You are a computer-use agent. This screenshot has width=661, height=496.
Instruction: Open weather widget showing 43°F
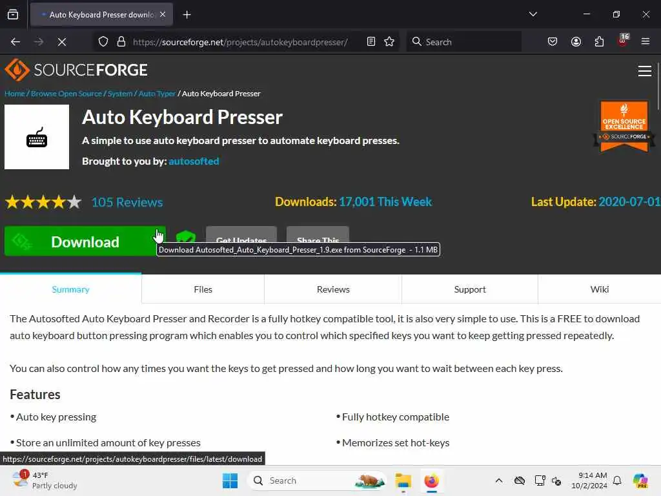pyautogui.click(x=45, y=480)
